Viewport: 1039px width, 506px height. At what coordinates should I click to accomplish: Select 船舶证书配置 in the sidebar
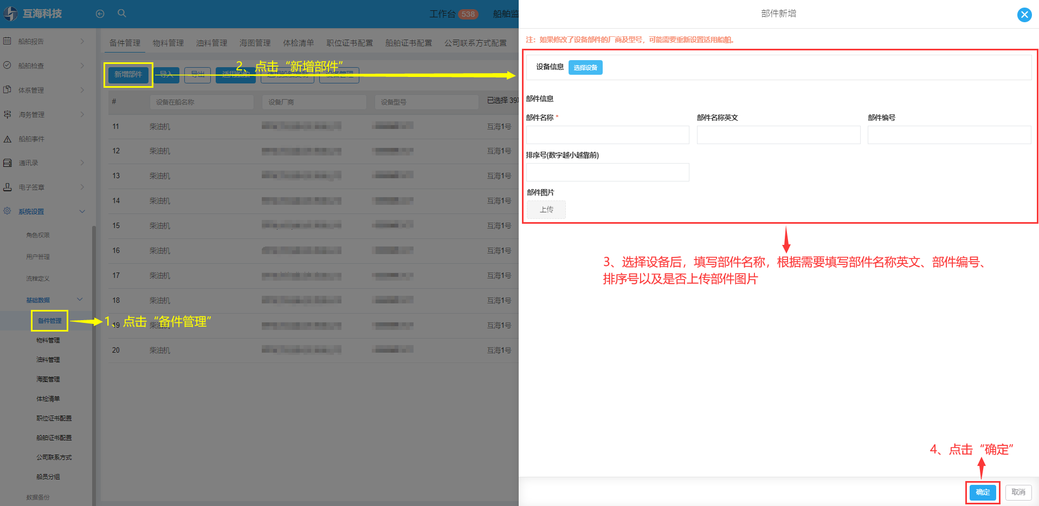tap(54, 438)
